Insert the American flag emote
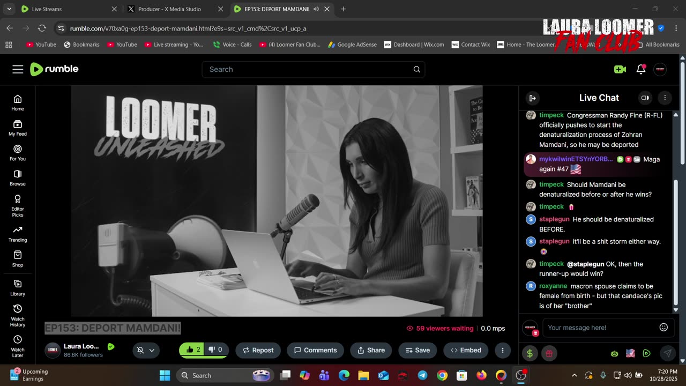686x386 pixels. 630,353
